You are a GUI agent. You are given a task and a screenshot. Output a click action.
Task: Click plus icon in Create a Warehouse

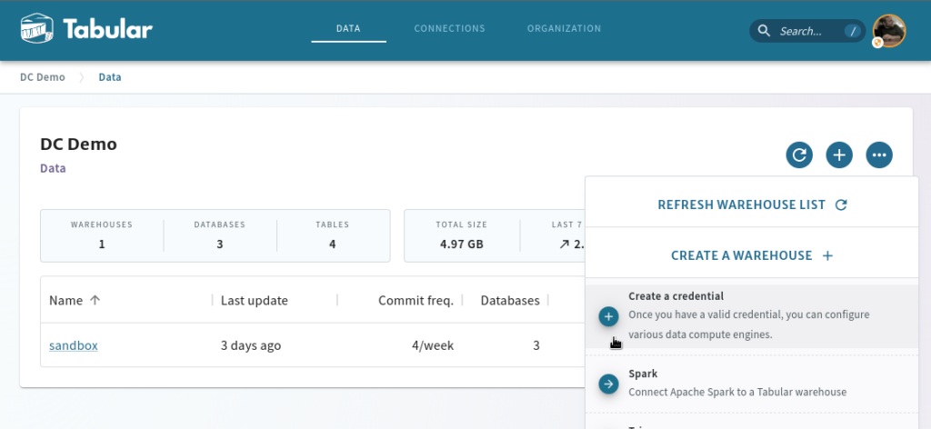[827, 255]
